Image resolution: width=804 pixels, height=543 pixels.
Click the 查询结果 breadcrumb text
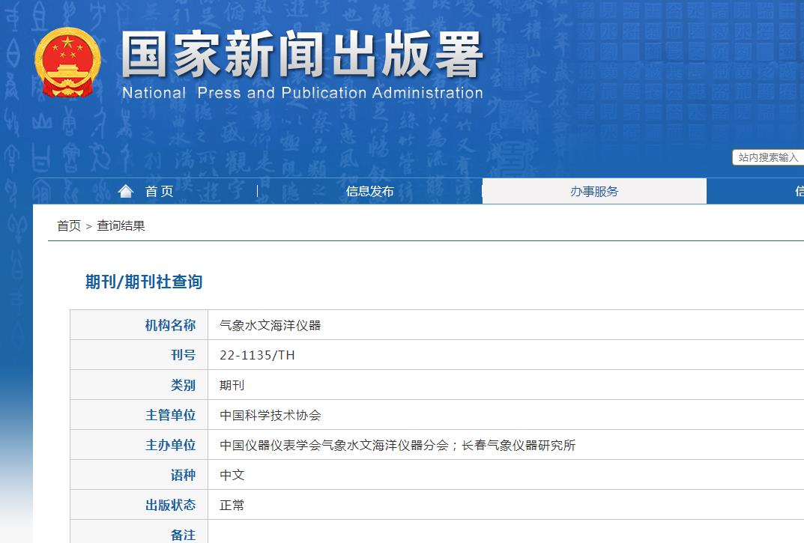tap(121, 226)
